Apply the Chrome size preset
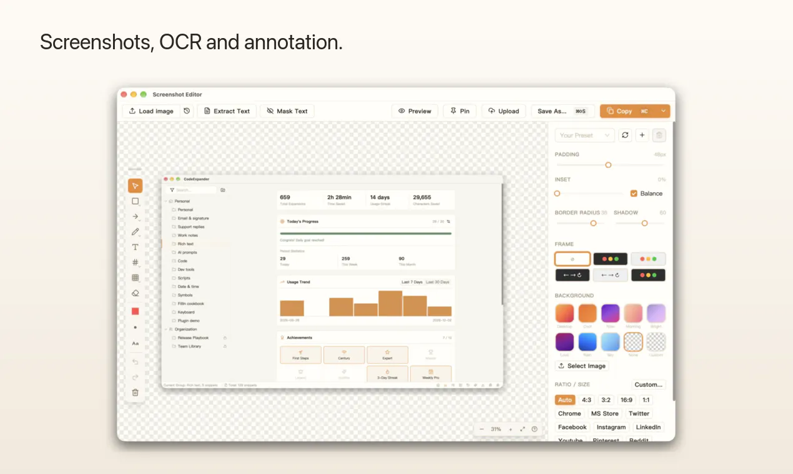This screenshot has width=793, height=474. pos(569,414)
